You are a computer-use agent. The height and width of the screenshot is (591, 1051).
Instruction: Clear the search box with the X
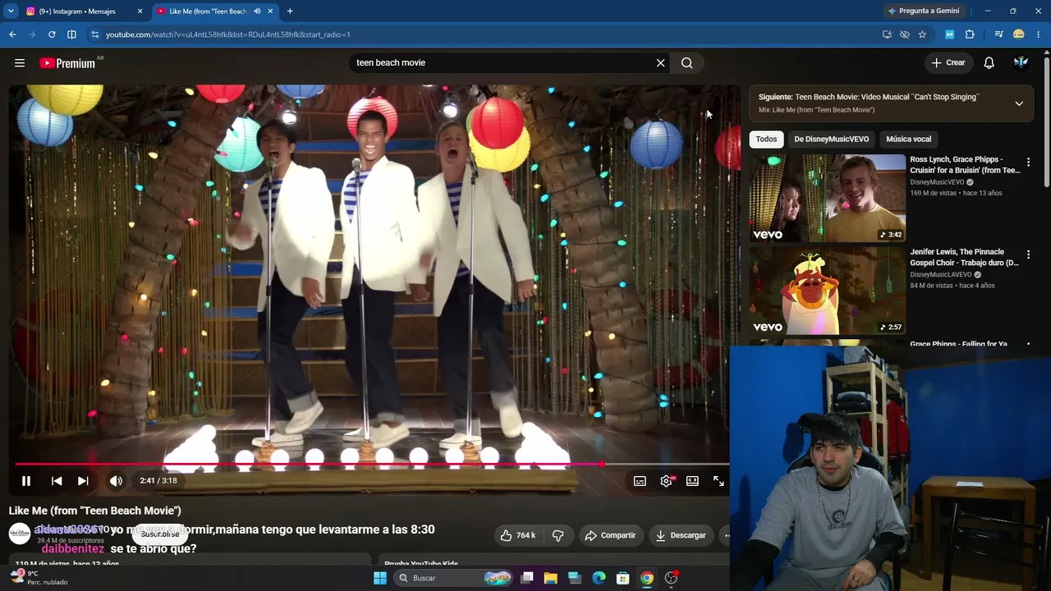[660, 63]
